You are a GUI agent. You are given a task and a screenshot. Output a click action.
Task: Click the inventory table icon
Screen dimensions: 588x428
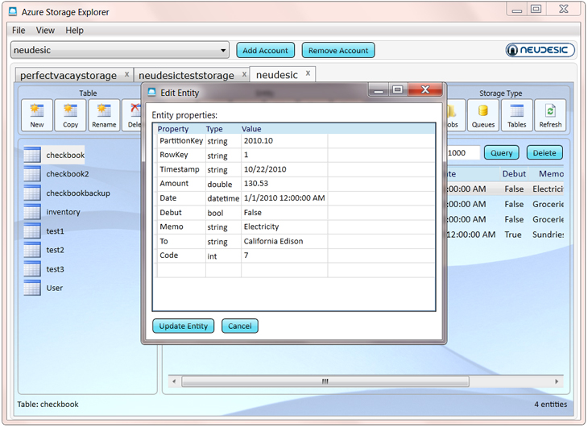click(x=32, y=211)
